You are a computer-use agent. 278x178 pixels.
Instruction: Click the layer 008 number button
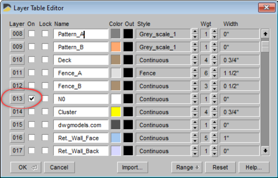17,34
